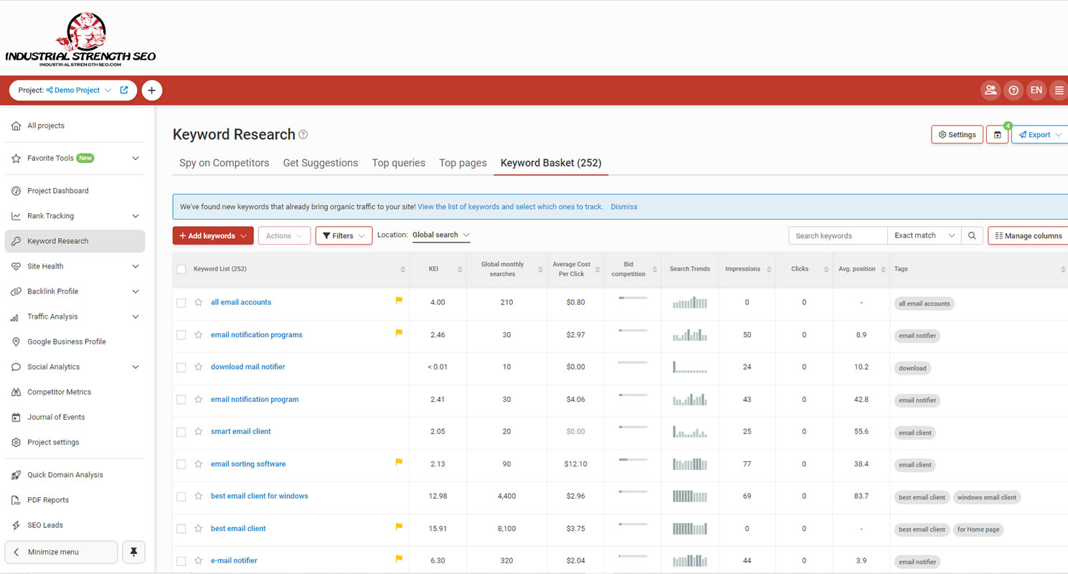Open the Demo Project dropdown
This screenshot has height=574, width=1068.
point(79,90)
